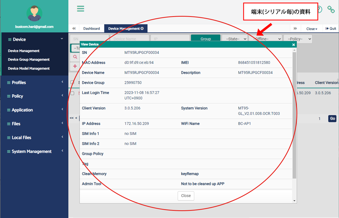Close the Device Management tab via its x icon
The image size is (339, 218).
tap(142, 29)
